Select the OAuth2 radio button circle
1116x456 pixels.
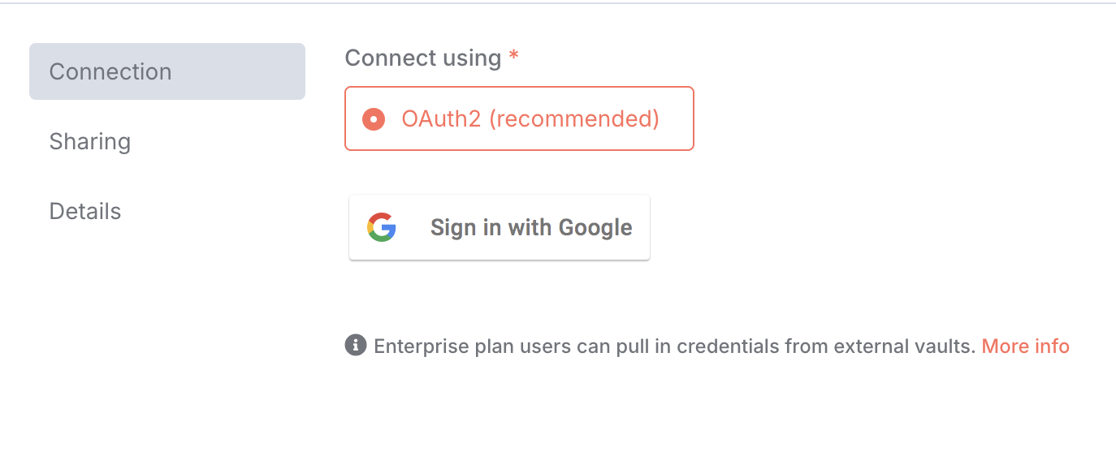(x=374, y=119)
